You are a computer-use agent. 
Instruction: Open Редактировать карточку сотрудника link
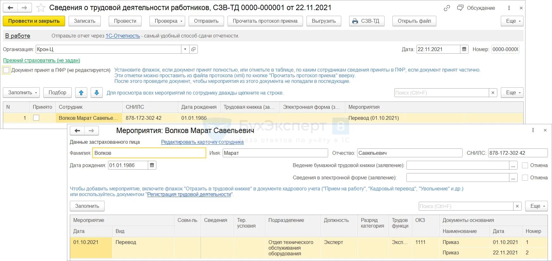coord(202,142)
